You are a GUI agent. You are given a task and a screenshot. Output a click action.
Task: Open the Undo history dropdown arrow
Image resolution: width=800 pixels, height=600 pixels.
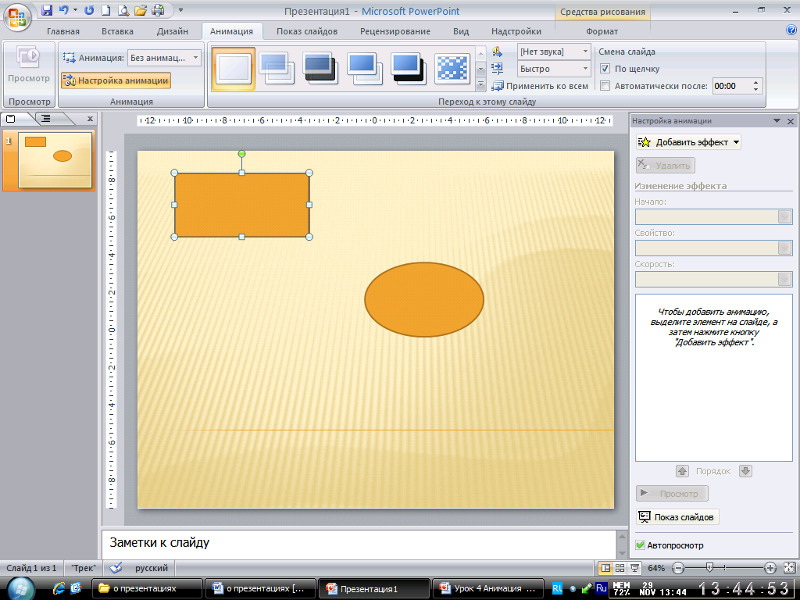[75, 10]
